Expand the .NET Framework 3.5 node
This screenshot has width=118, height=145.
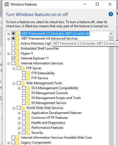click(9, 34)
